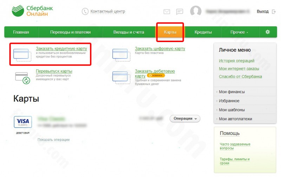Image resolution: width=281 pixels, height=177 pixels.
Task: Open the Операции dropdown button
Action: coord(185,118)
